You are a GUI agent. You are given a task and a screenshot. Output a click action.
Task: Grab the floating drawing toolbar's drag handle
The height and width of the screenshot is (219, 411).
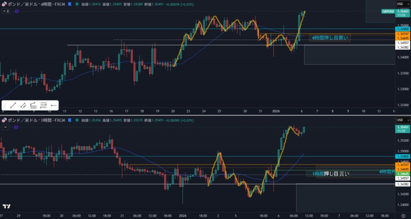[x=5, y=105]
